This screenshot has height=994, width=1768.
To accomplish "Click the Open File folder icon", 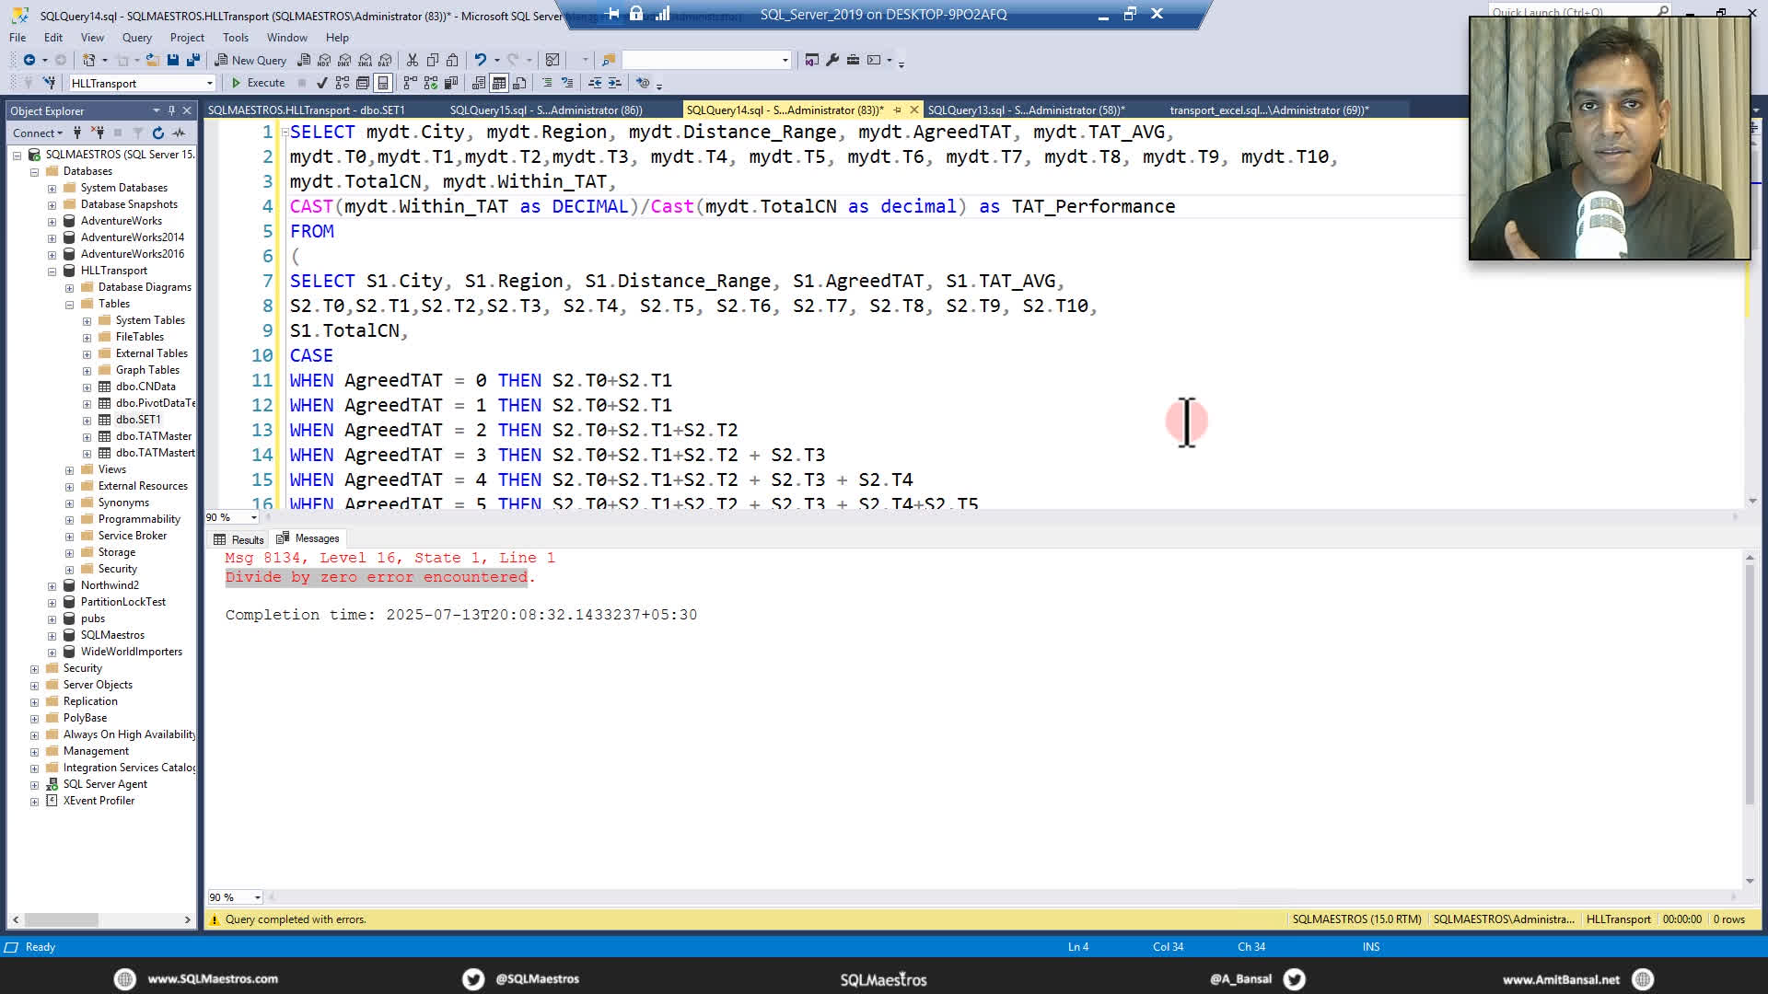I will tap(152, 60).
